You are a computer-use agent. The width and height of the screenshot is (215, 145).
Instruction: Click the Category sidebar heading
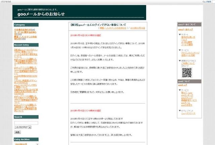pos(26,25)
